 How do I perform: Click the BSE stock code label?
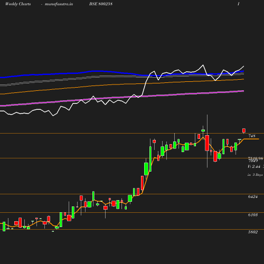click(101, 4)
